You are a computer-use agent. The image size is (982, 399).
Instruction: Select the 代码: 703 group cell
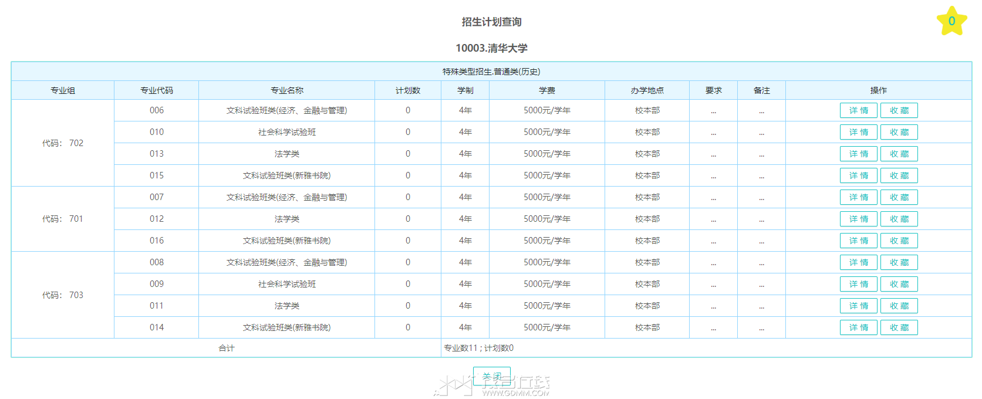(x=63, y=295)
